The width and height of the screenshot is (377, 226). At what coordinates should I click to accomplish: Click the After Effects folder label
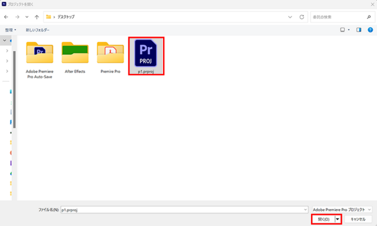click(75, 71)
